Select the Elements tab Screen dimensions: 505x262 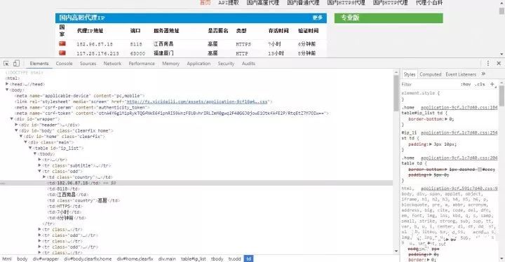[x=39, y=64]
